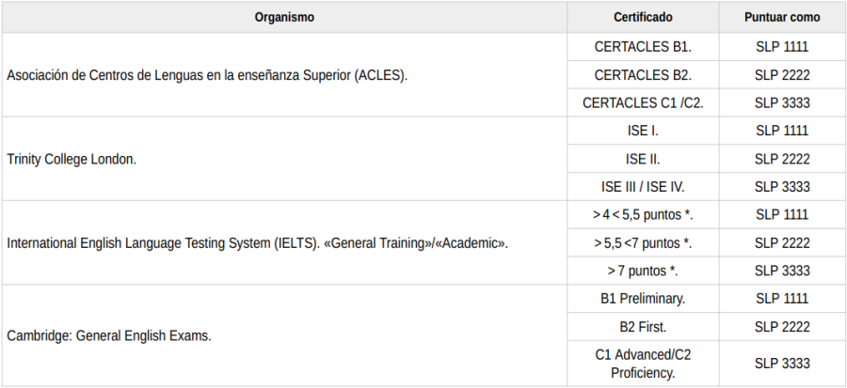Select the '> 4 < 5,5 puntos' cell

(x=643, y=215)
